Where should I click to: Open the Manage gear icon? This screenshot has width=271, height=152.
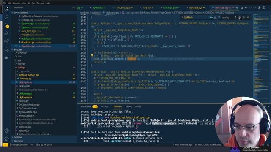[7, 138]
